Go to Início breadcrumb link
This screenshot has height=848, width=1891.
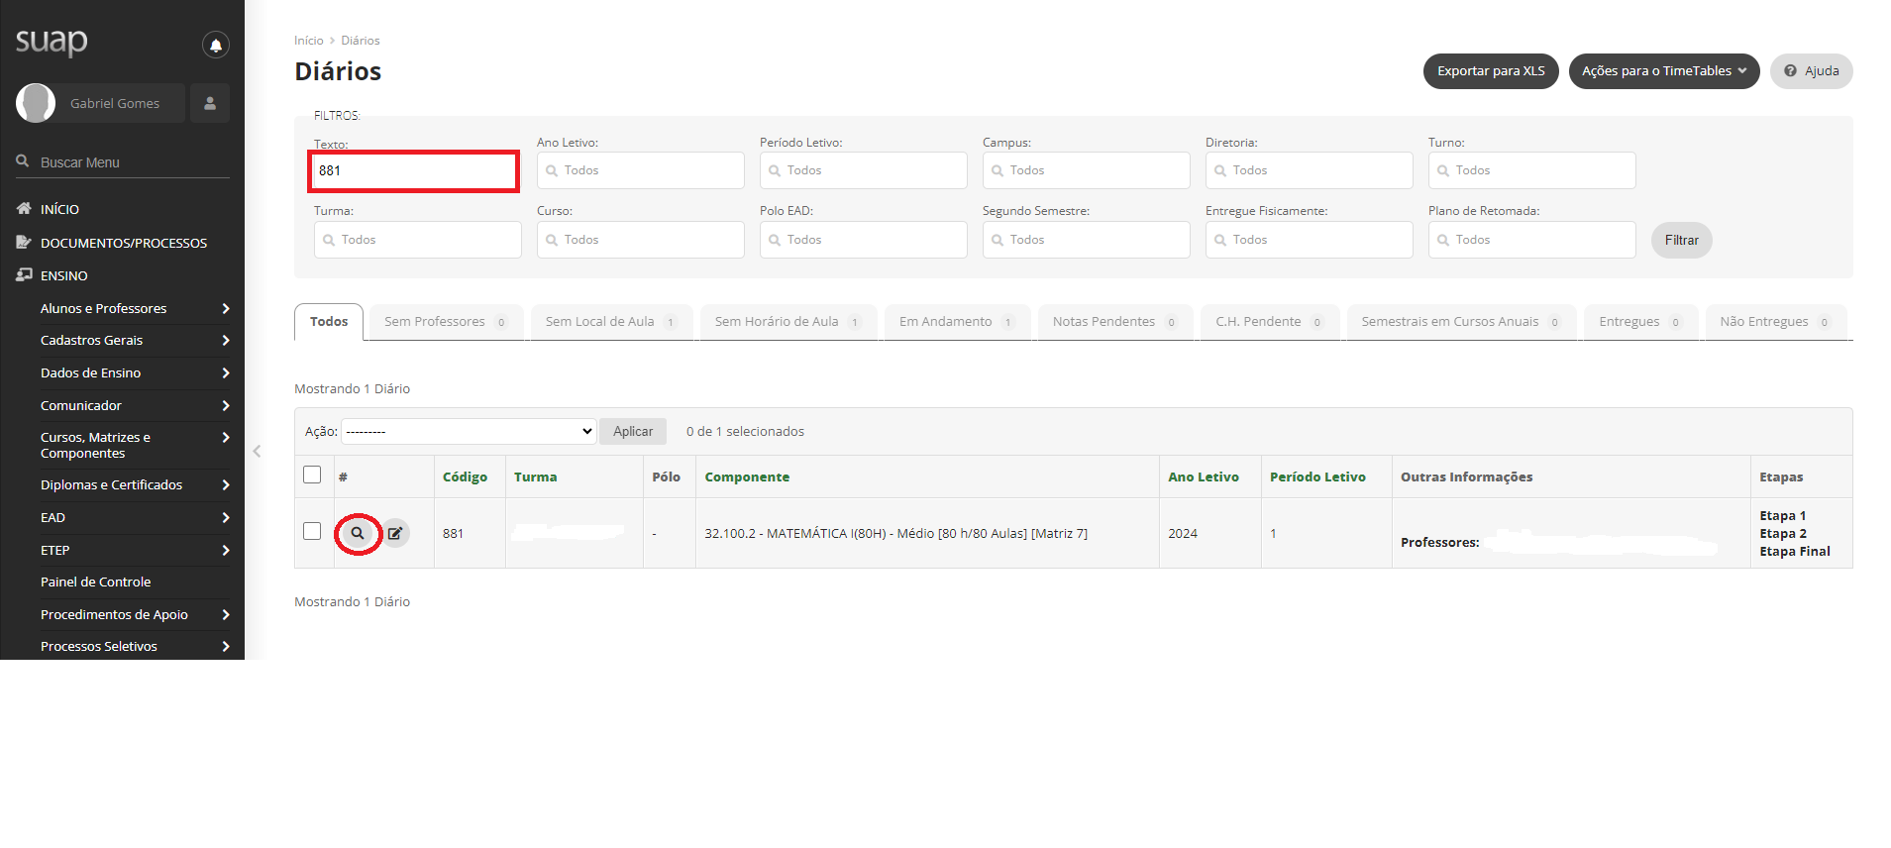[x=308, y=41]
